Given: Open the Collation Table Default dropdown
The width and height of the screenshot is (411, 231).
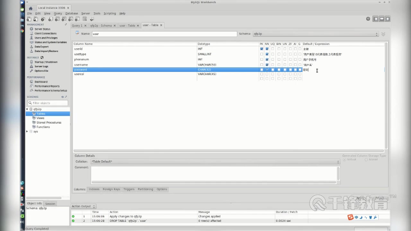Looking at the screenshot, I should (215, 162).
